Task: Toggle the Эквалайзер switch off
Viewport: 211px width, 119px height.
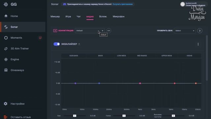Action: coord(56,44)
